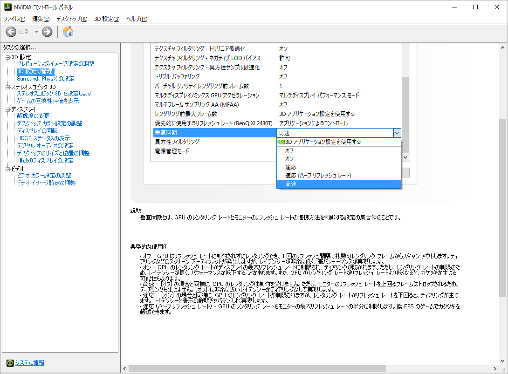The width and height of the screenshot is (508, 374).
Task: Select マルチフレーム サンプリング AA (MFAA) row
Action: pyautogui.click(x=277, y=105)
